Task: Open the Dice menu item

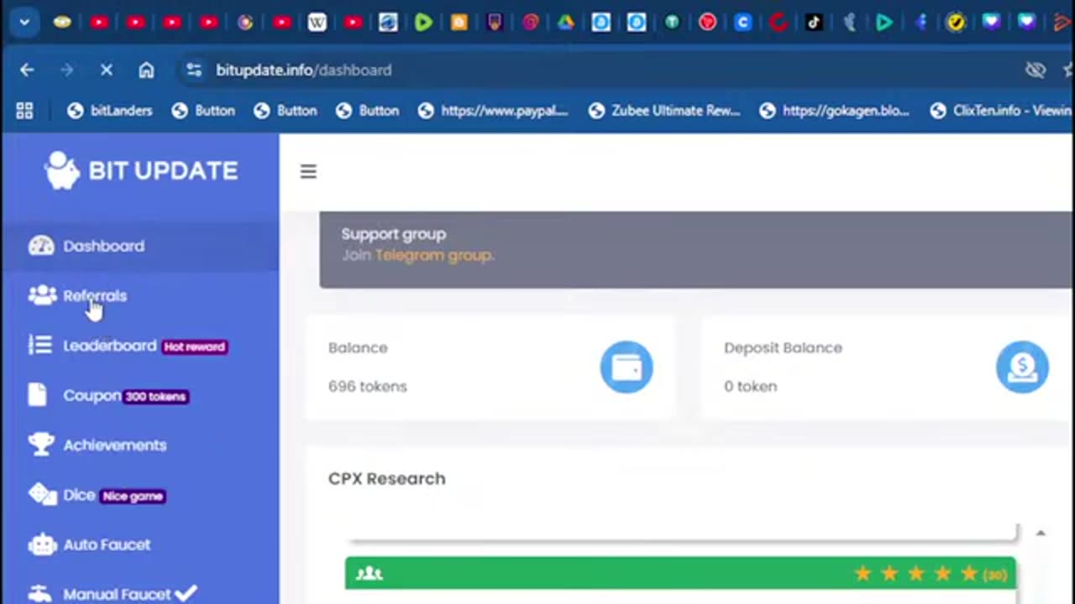Action: [139, 495]
